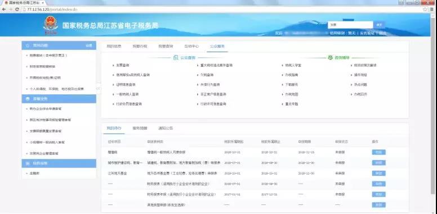Viewport: 437px width, 214px height.
Task: Click button for 其他类型申报 row
Action: [x=379, y=205]
